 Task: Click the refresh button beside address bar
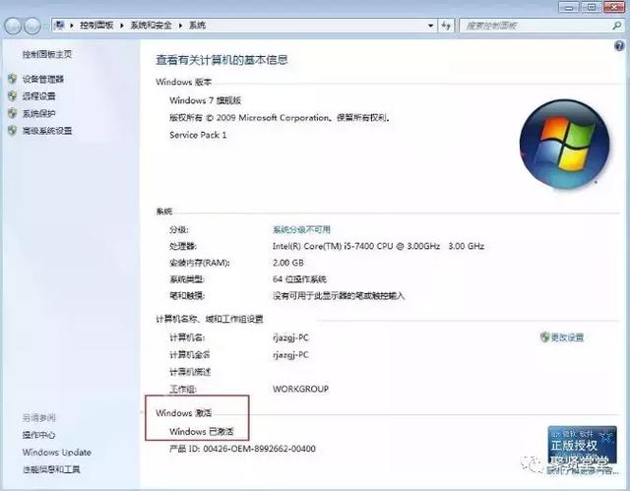(x=446, y=26)
